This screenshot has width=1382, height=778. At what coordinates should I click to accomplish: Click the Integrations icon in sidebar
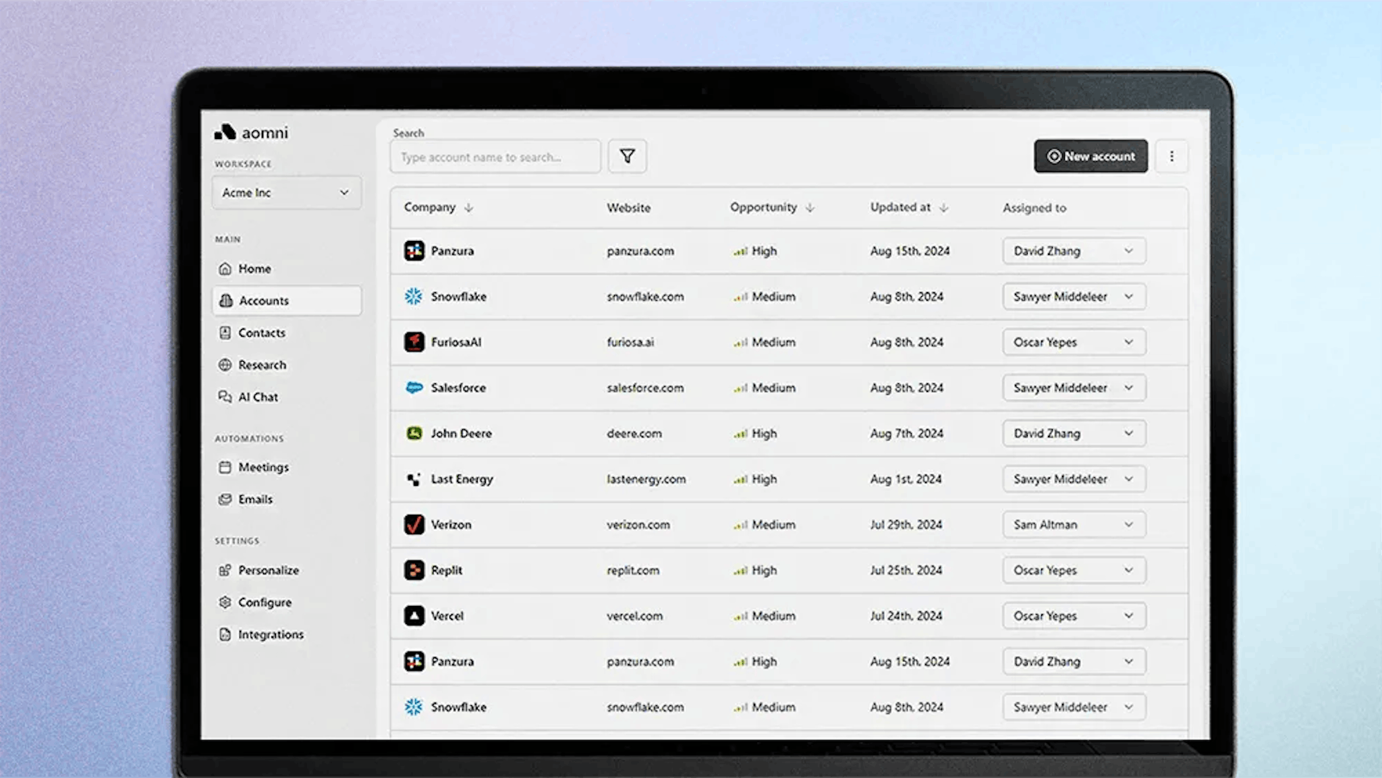pyautogui.click(x=225, y=634)
